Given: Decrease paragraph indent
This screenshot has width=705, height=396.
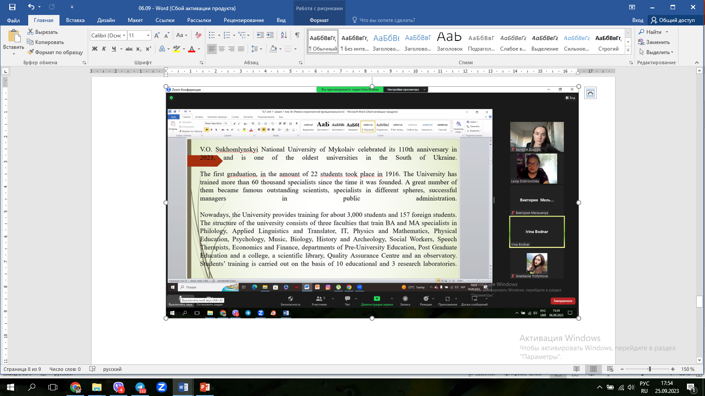Looking at the screenshot, I should click(x=260, y=35).
